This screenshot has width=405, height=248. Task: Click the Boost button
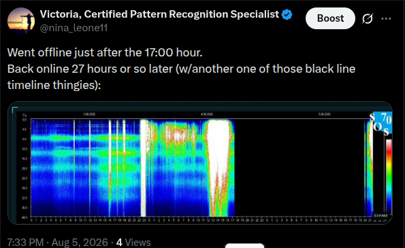pyautogui.click(x=330, y=18)
